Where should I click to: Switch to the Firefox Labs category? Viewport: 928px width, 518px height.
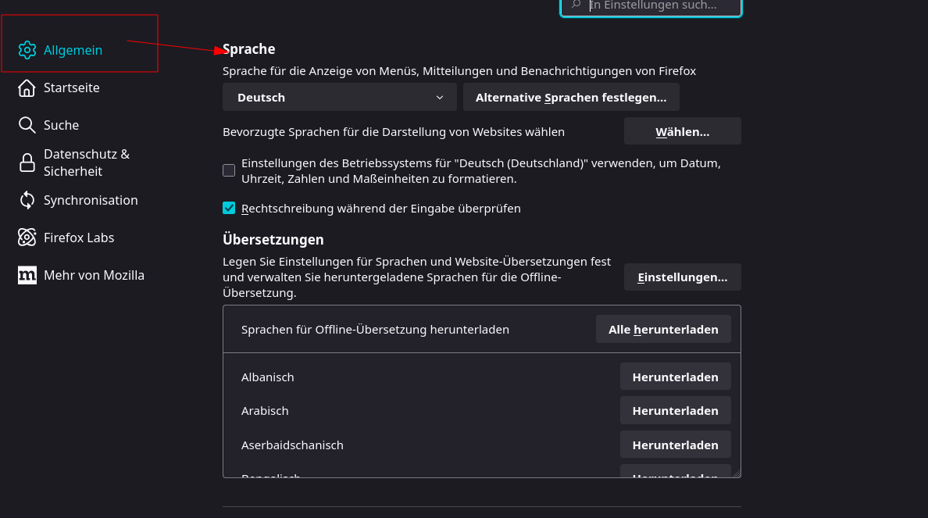pos(79,238)
